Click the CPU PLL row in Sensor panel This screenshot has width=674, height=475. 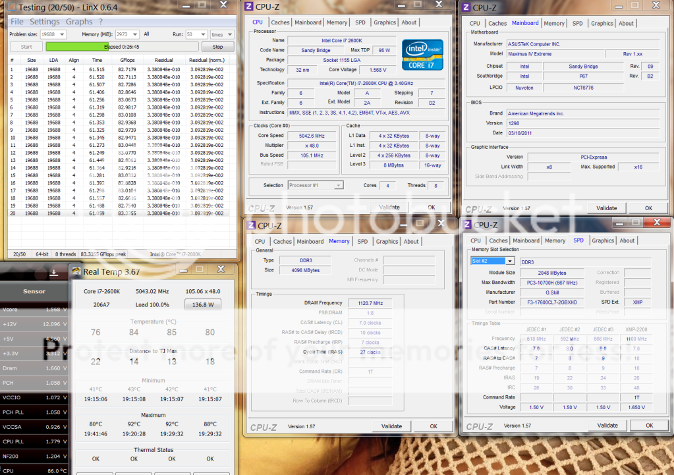[34, 441]
